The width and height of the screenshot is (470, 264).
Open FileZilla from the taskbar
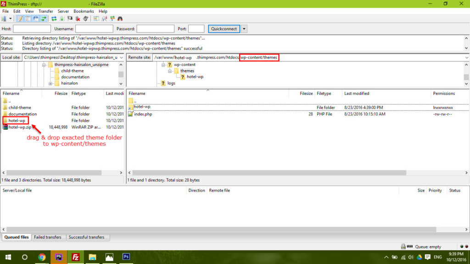(x=75, y=257)
